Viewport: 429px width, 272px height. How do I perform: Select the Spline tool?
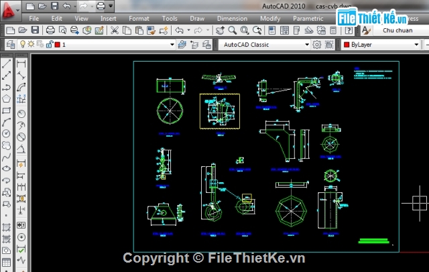point(6,157)
